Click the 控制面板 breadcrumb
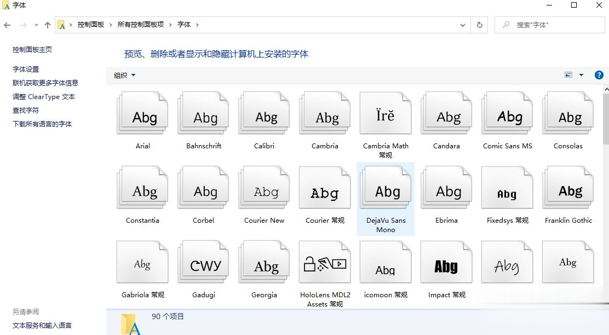This screenshot has width=609, height=335. point(91,25)
